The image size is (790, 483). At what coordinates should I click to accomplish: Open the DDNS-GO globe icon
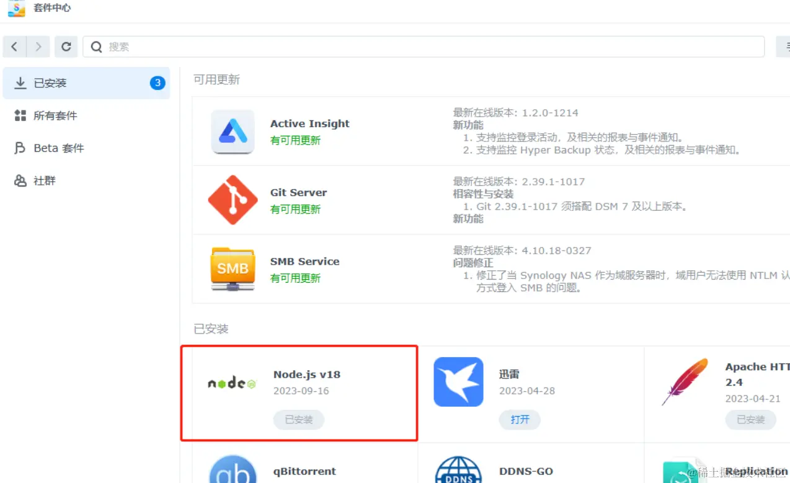click(x=458, y=471)
